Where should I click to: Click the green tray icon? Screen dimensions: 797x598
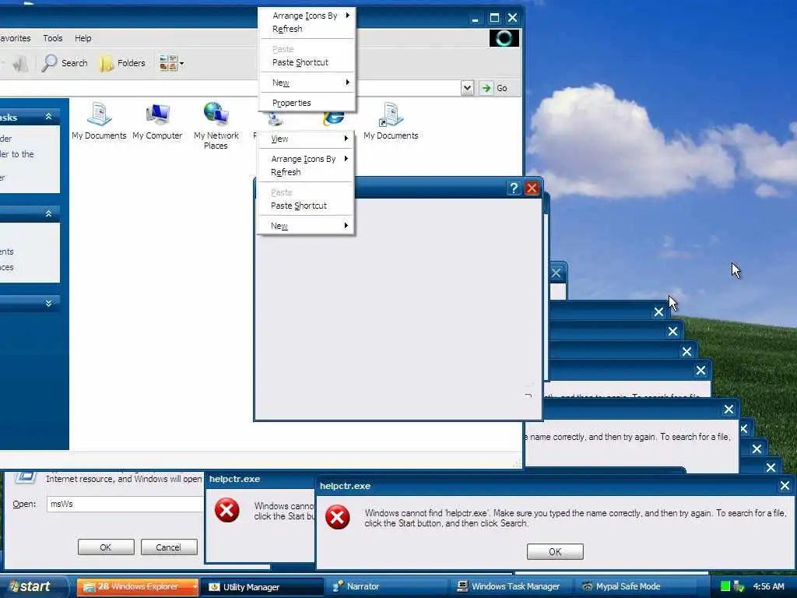pyautogui.click(x=725, y=587)
